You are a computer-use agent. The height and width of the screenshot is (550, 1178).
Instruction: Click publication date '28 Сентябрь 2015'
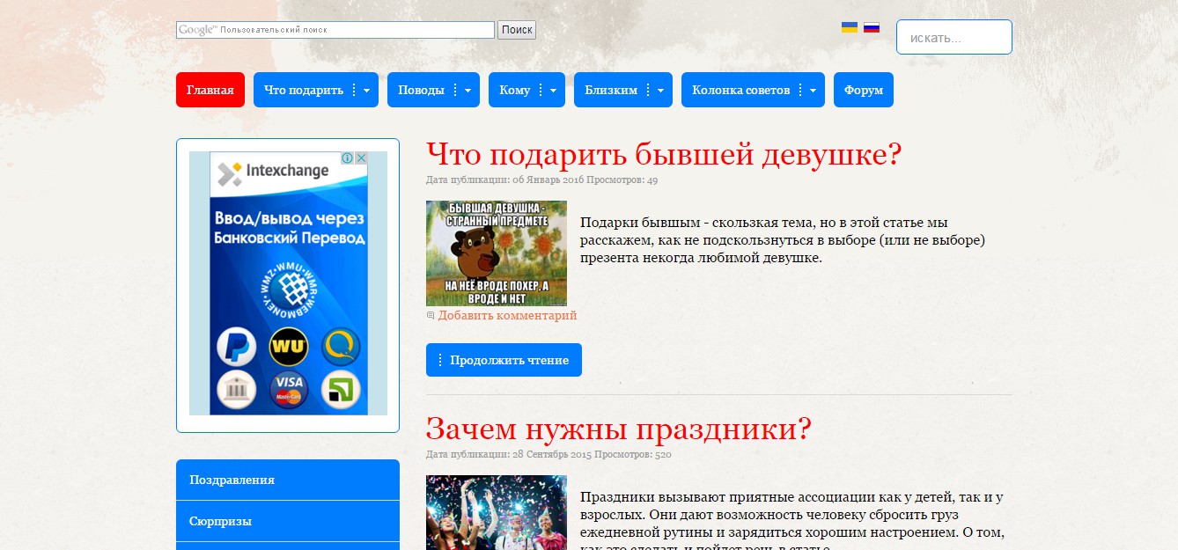click(x=552, y=455)
